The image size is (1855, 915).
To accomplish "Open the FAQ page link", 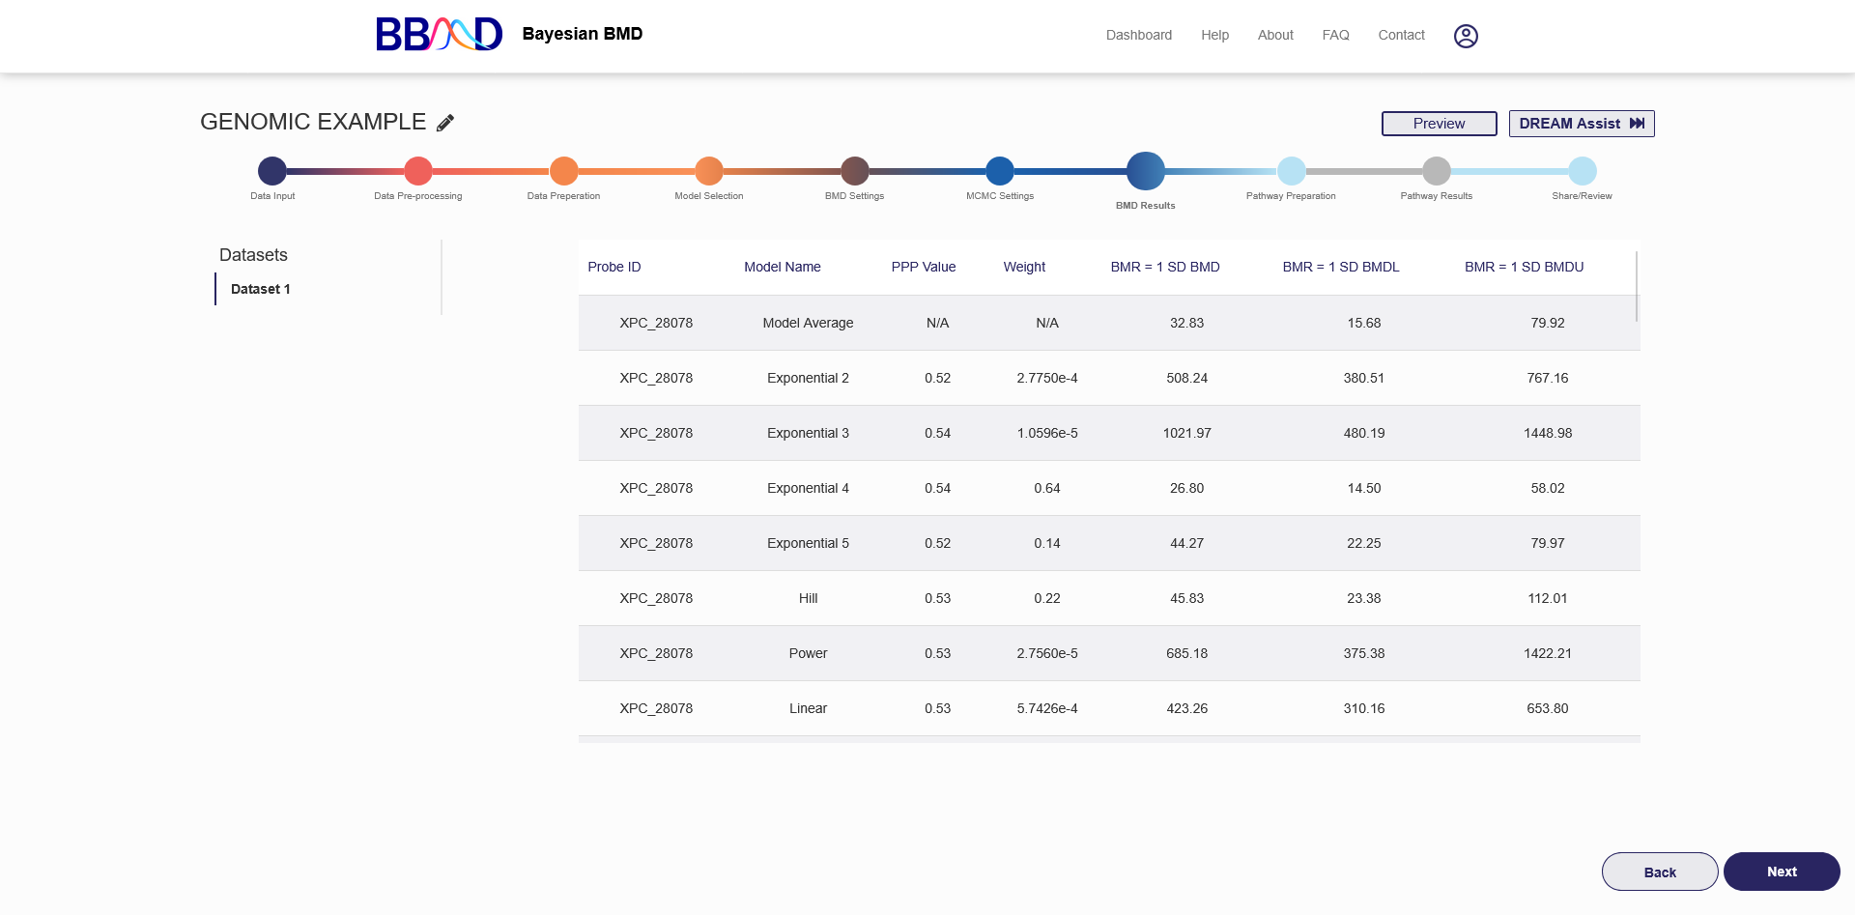I will (1335, 35).
